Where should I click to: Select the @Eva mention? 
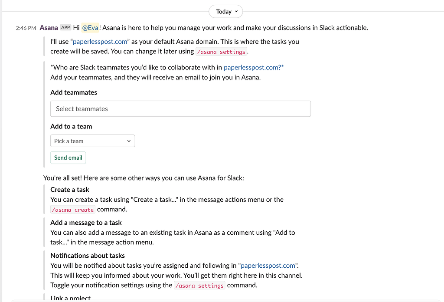90,27
